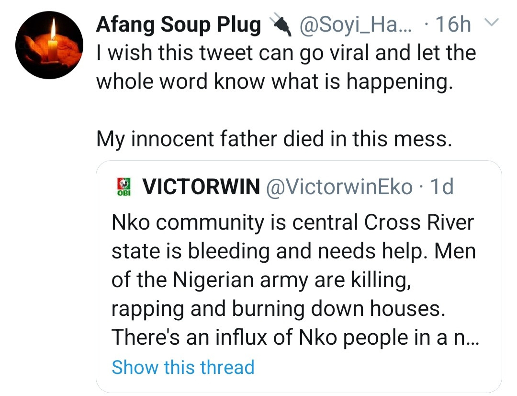Click the "whole word know what is happening" line

click(274, 82)
